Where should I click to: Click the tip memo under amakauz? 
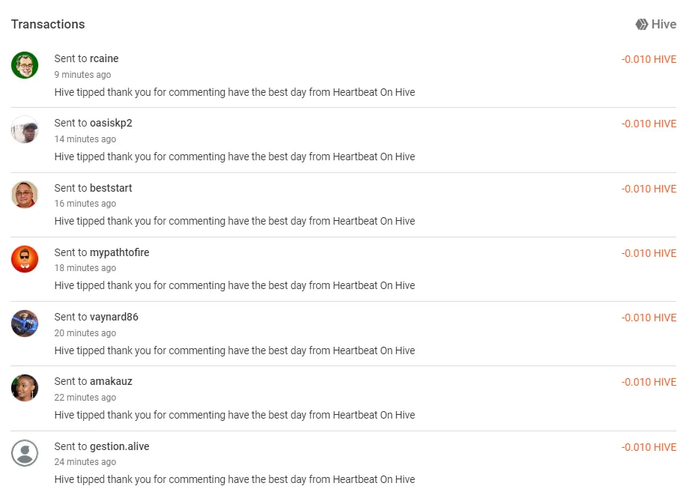234,415
